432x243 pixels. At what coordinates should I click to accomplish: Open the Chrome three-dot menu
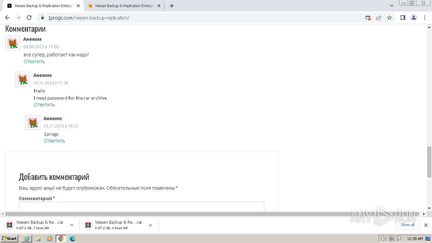pos(425,18)
